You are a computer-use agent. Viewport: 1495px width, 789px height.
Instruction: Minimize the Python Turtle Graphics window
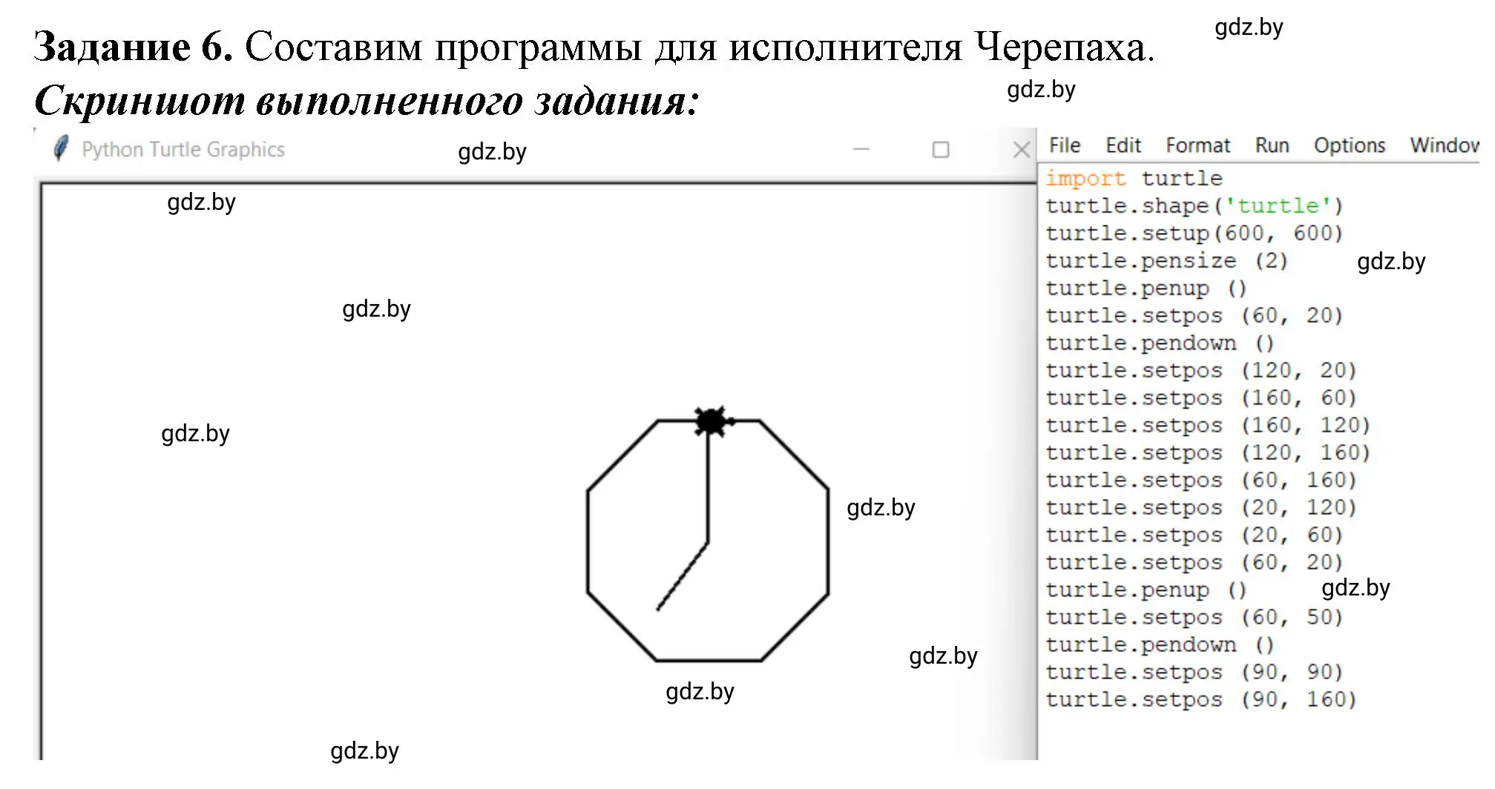click(861, 149)
